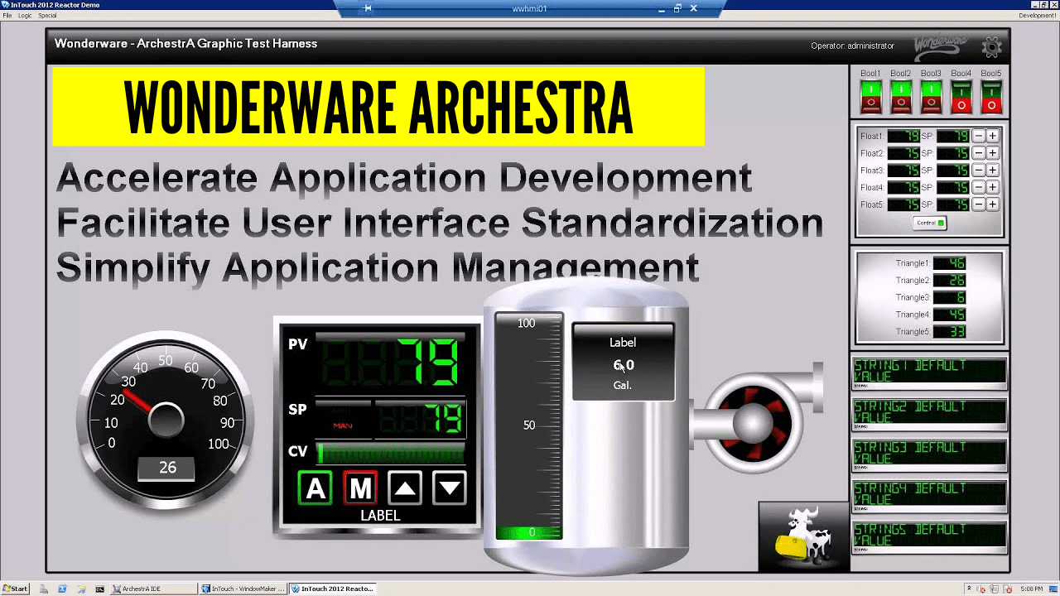The height and width of the screenshot is (596, 1060).
Task: Click the STRING2 DEFAULT VALUE display
Action: (x=929, y=414)
